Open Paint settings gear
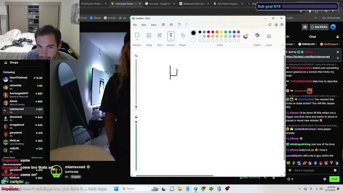Image resolution: width=343 pixels, height=193 pixels. click(x=282, y=25)
